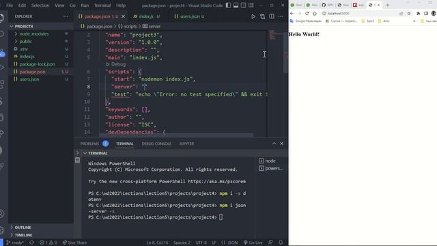The height and width of the screenshot is (246, 437).
Task: Open the Auto bookmarks folder
Action: [384, 21]
